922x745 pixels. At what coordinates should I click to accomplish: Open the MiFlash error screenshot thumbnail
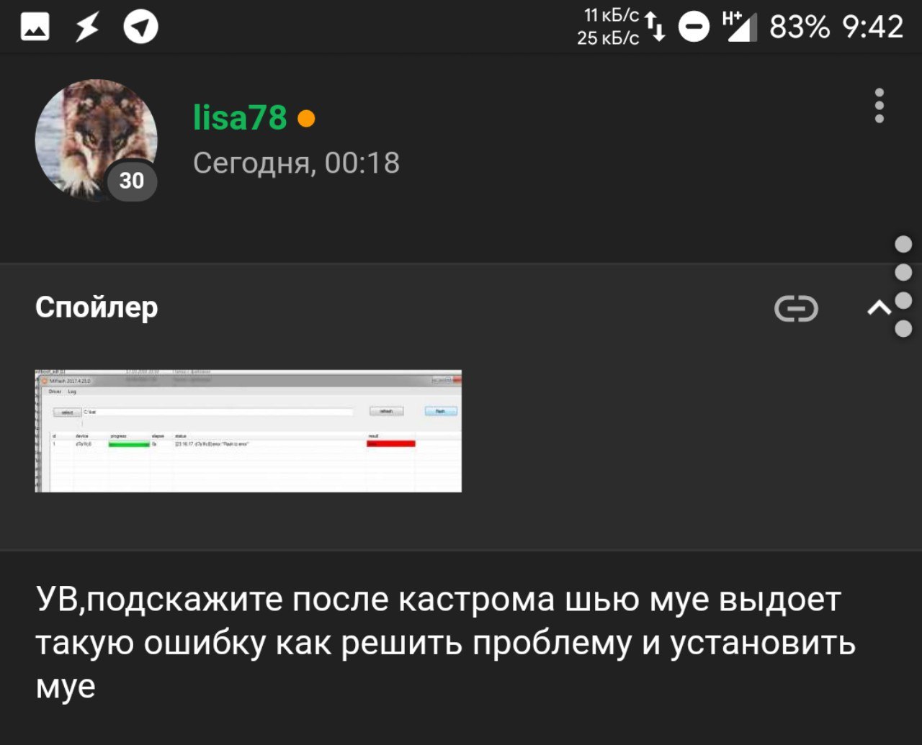point(248,431)
